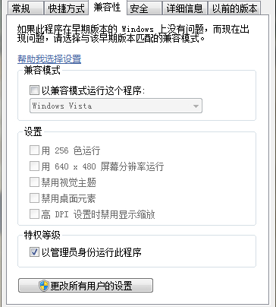The image size is (276, 307).
Task: Open the 详细信息 tab
Action: [x=185, y=8]
